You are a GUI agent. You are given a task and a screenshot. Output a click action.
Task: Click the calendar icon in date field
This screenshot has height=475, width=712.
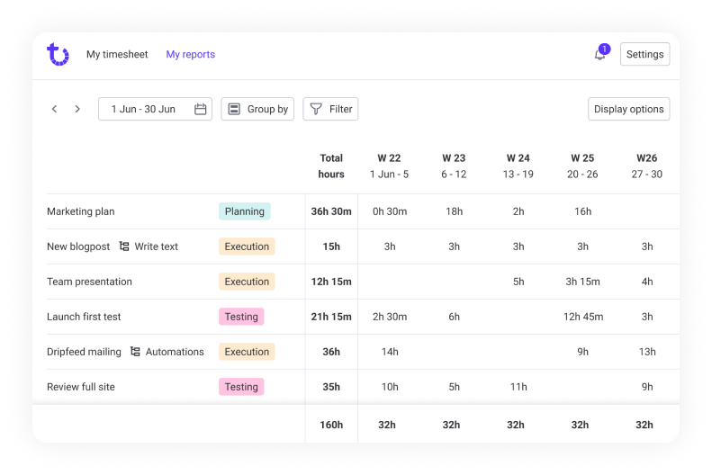[x=201, y=109]
